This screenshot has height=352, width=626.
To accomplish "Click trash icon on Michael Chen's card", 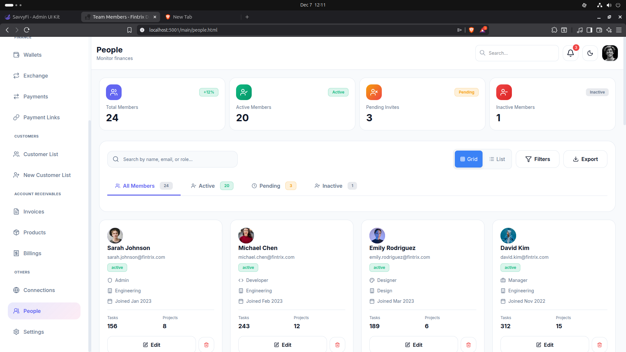I will [x=337, y=345].
